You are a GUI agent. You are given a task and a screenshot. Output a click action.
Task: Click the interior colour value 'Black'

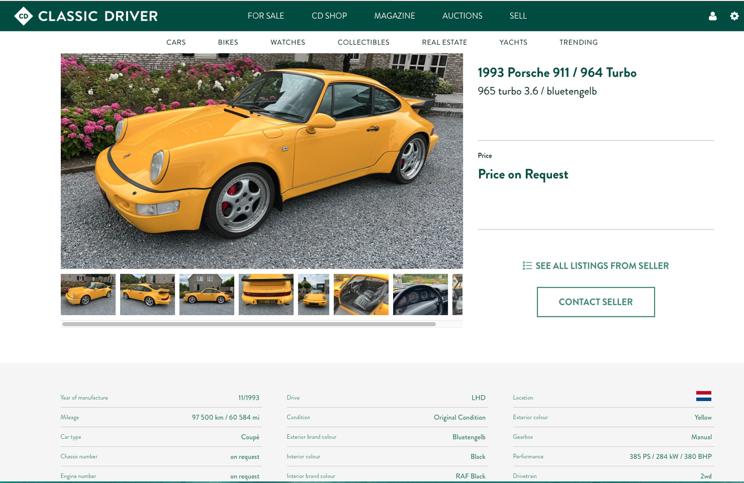click(478, 457)
